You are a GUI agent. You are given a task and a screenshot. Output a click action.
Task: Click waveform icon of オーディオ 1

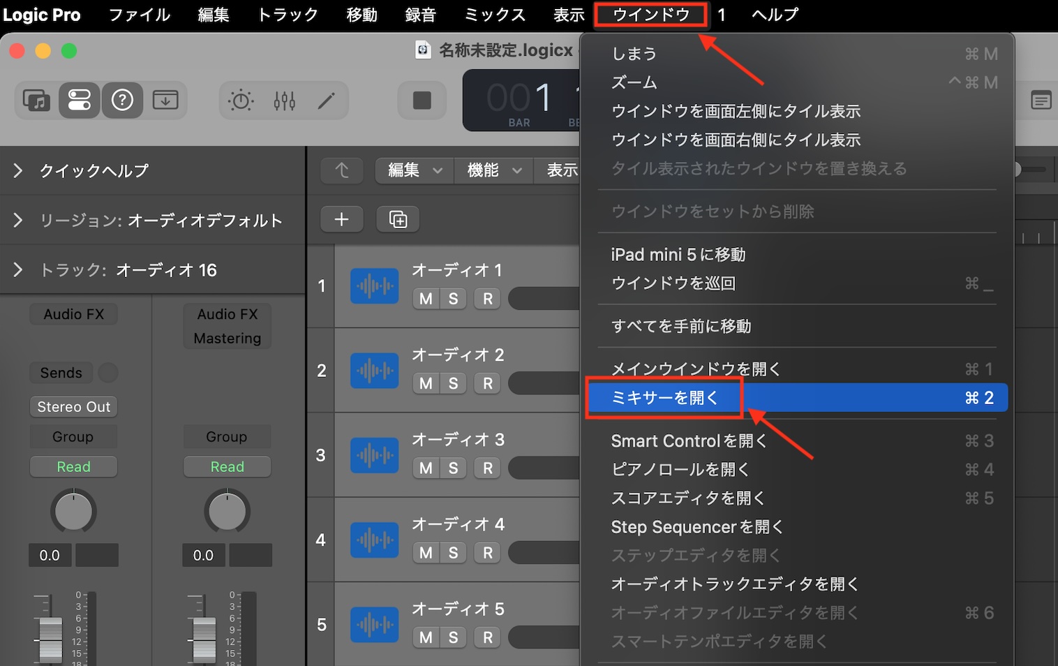tap(375, 286)
